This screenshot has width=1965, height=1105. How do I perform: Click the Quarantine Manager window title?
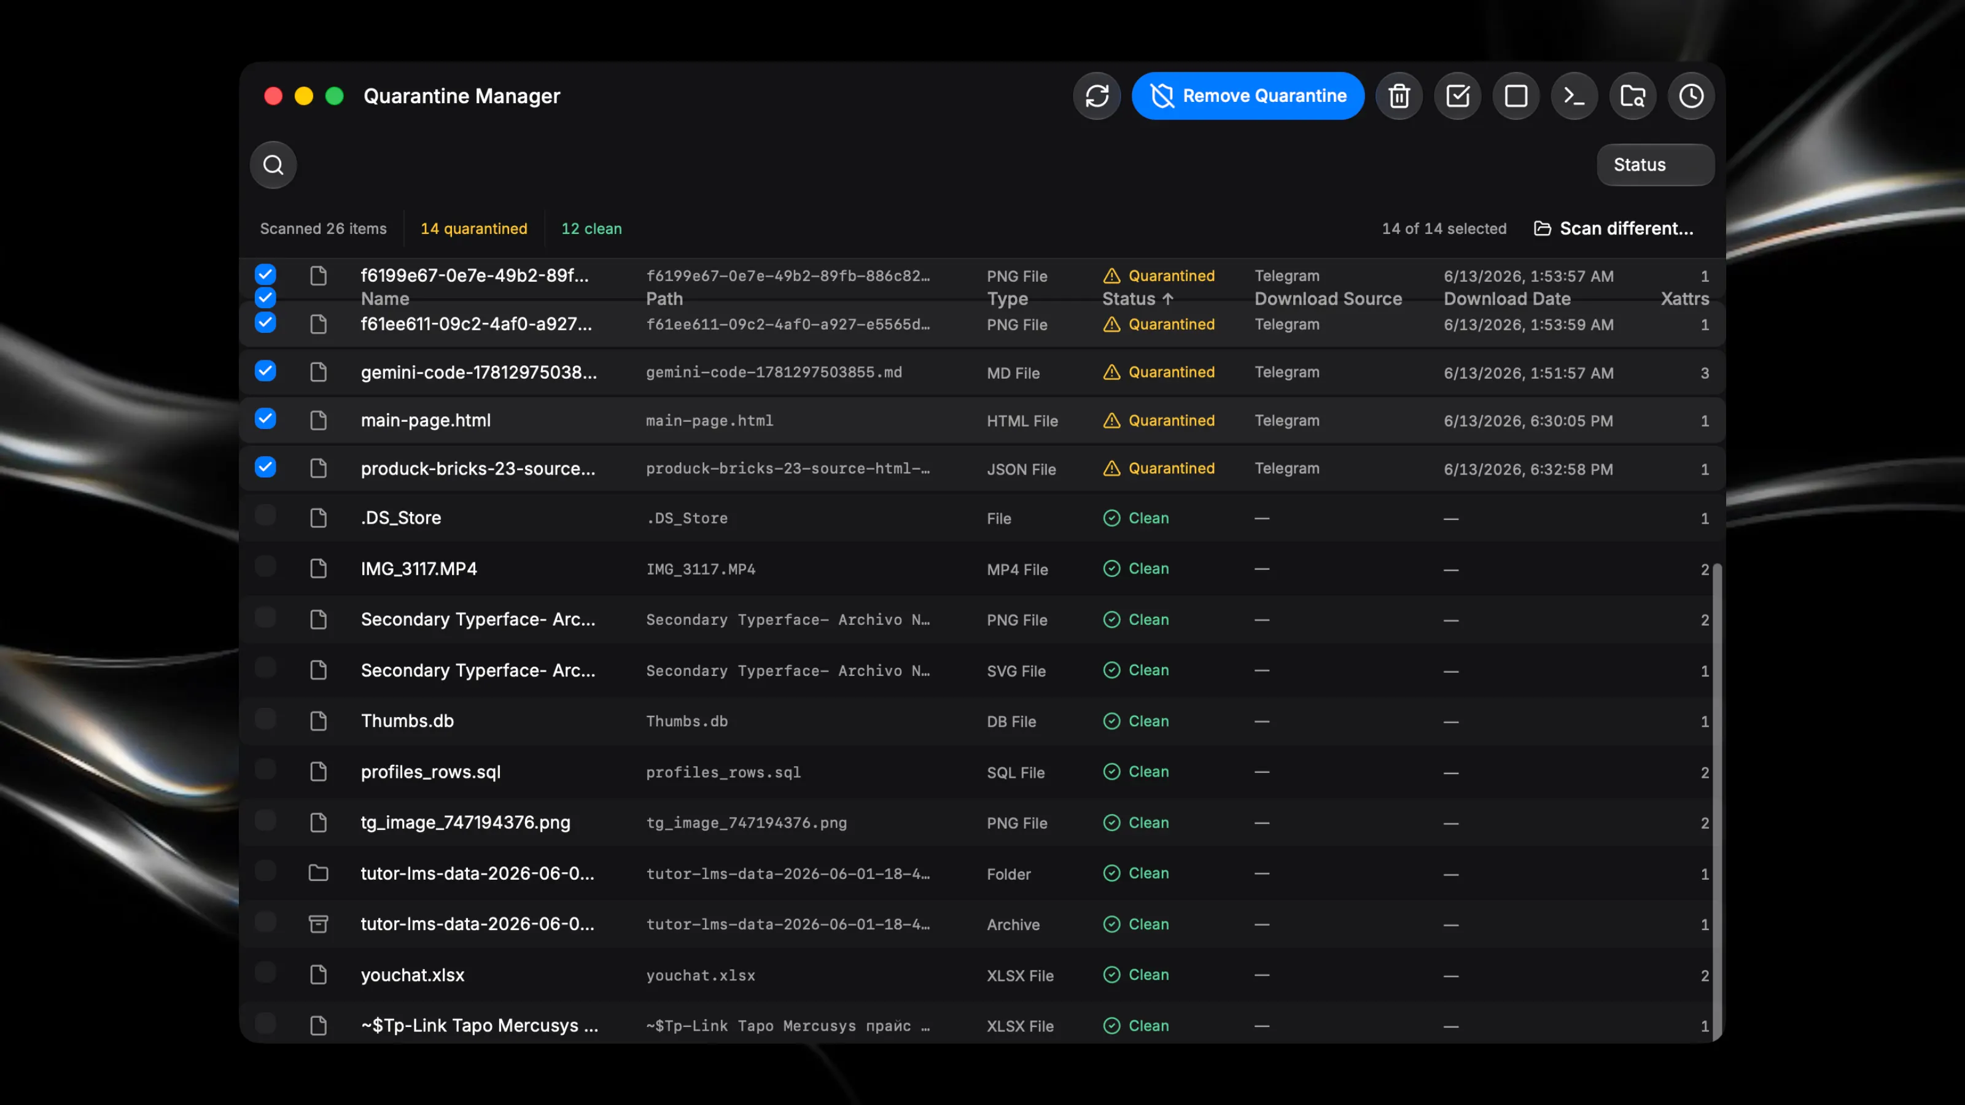[462, 96]
